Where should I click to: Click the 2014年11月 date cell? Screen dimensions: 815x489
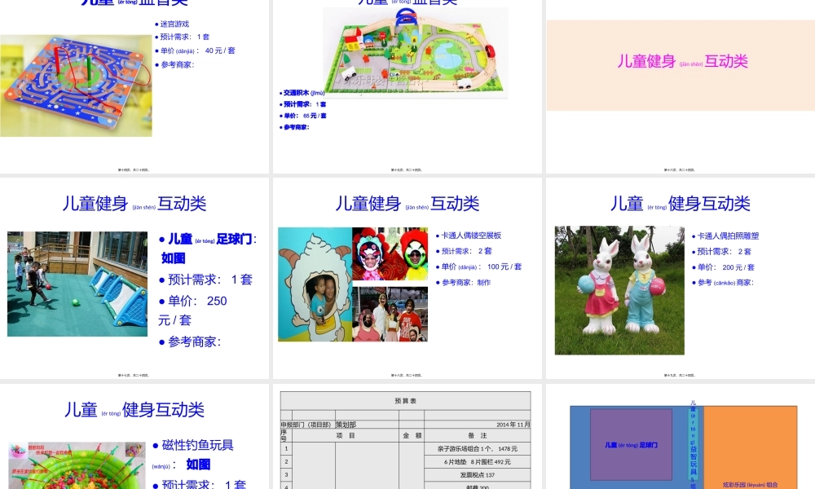pyautogui.click(x=513, y=424)
